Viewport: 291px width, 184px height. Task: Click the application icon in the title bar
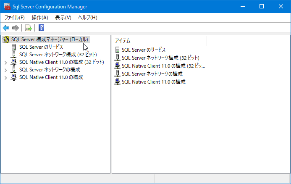click(7, 6)
